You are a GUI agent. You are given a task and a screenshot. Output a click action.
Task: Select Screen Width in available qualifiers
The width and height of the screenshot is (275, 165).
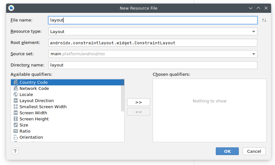pyautogui.click(x=33, y=113)
